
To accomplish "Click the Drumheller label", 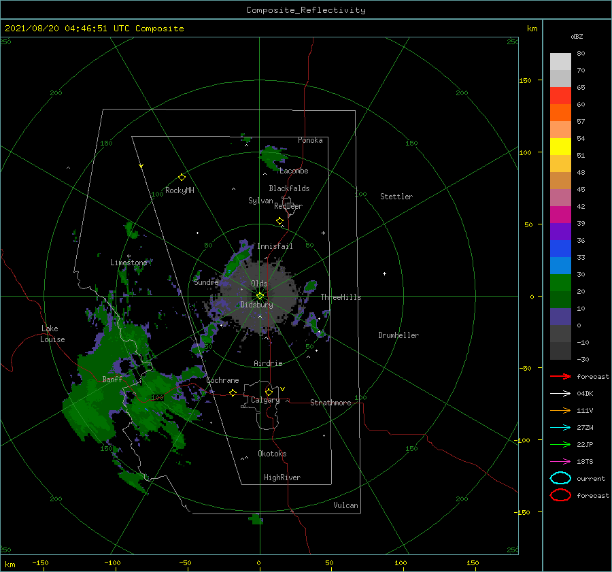I will point(398,335).
